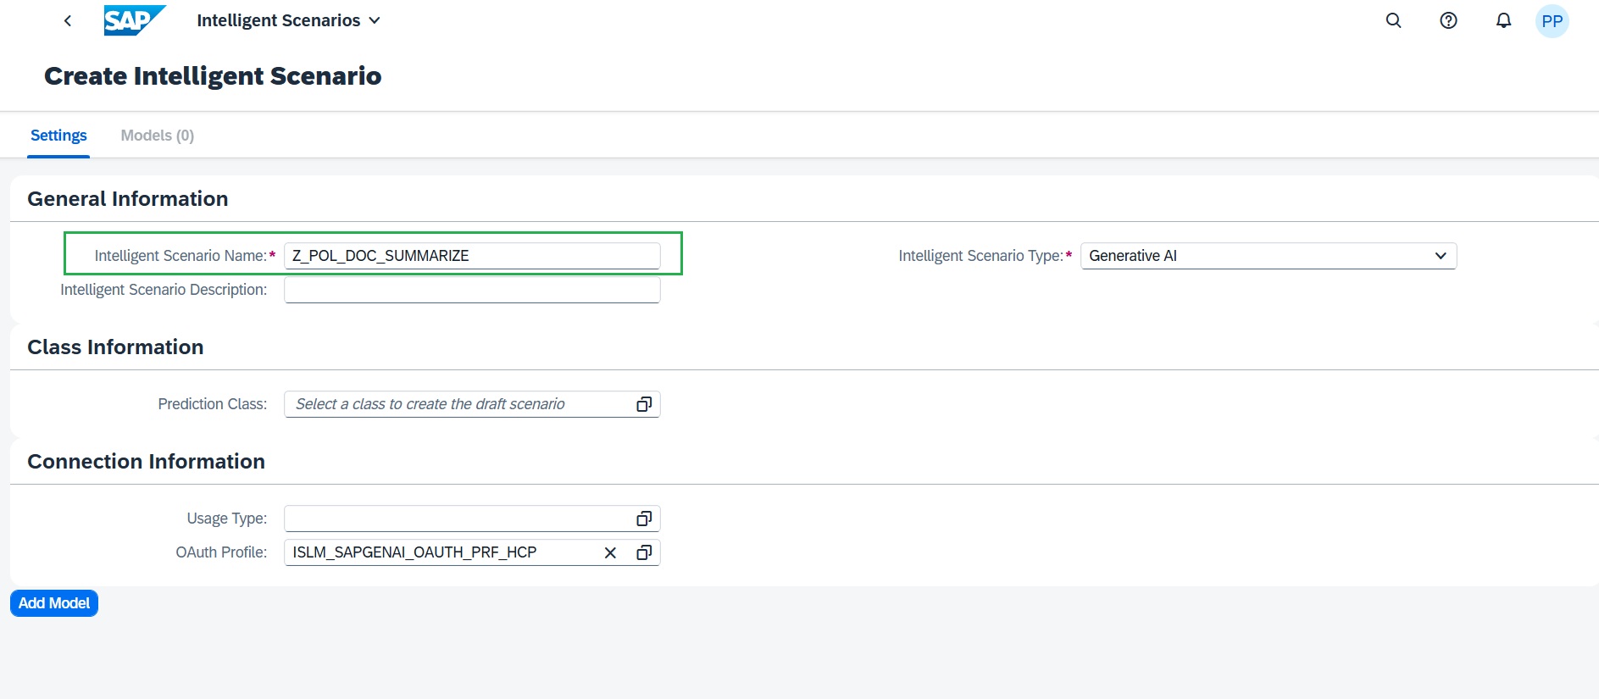
Task: Click the Intelligent Scenario Type label
Action: coord(980,256)
